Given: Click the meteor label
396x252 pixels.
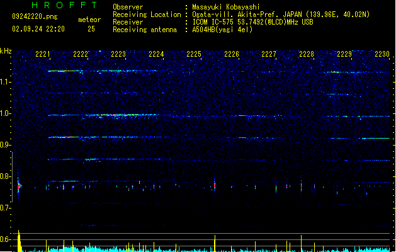Looking at the screenshot, I should point(89,20).
